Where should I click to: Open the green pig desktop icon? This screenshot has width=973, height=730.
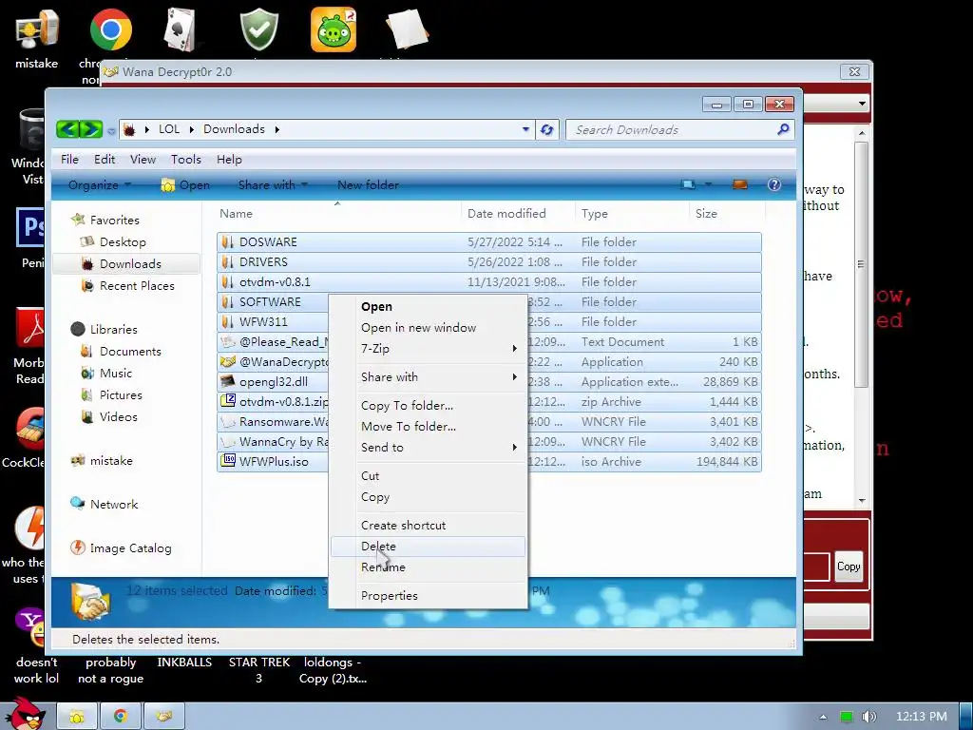click(334, 29)
